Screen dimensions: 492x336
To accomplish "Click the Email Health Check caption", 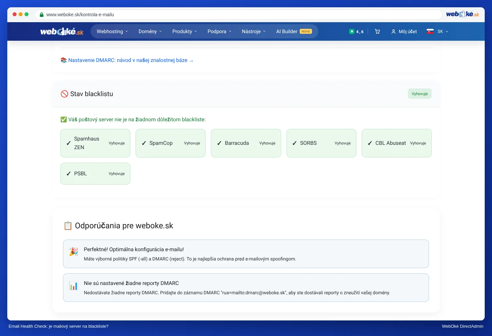I will pyautogui.click(x=58, y=326).
